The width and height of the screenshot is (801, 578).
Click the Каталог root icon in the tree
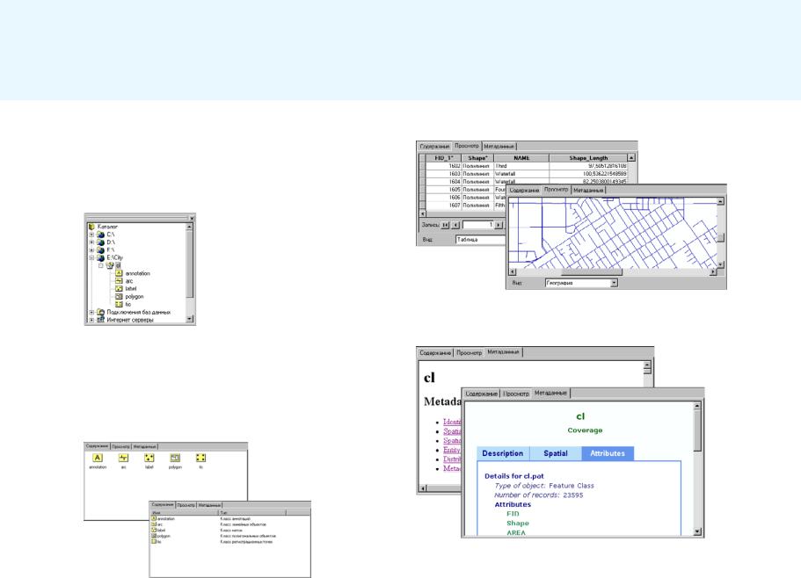coord(91,227)
